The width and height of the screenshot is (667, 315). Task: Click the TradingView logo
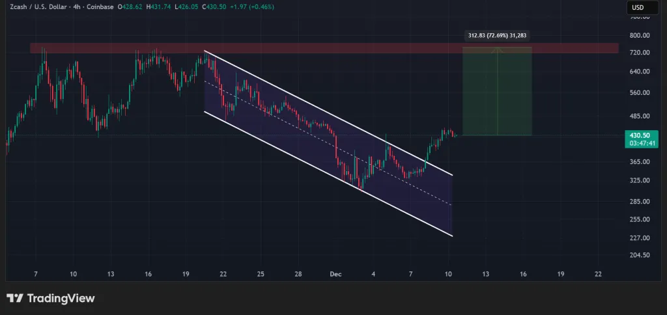point(51,298)
